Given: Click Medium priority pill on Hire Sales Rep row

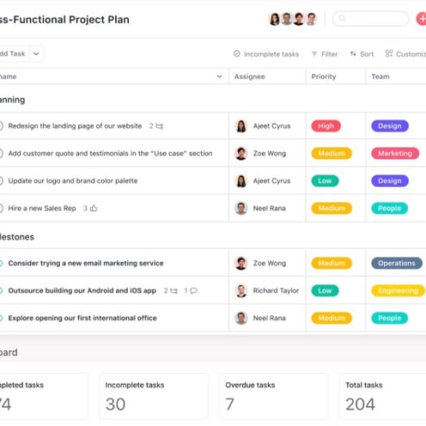Looking at the screenshot, I should point(332,208).
